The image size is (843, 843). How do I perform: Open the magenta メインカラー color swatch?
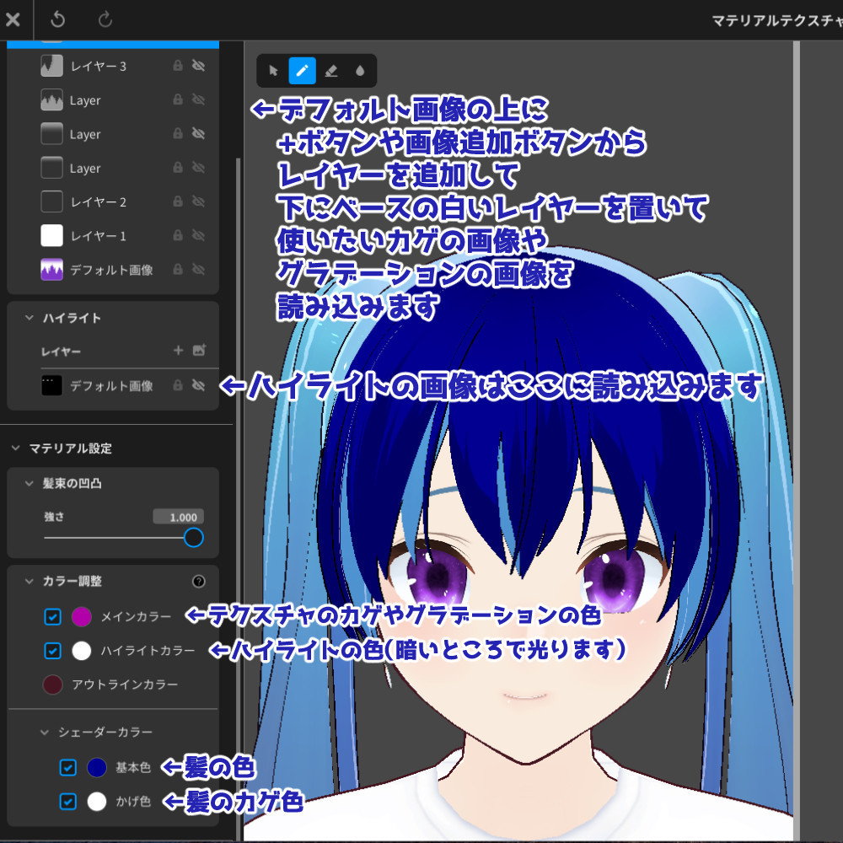pyautogui.click(x=79, y=616)
